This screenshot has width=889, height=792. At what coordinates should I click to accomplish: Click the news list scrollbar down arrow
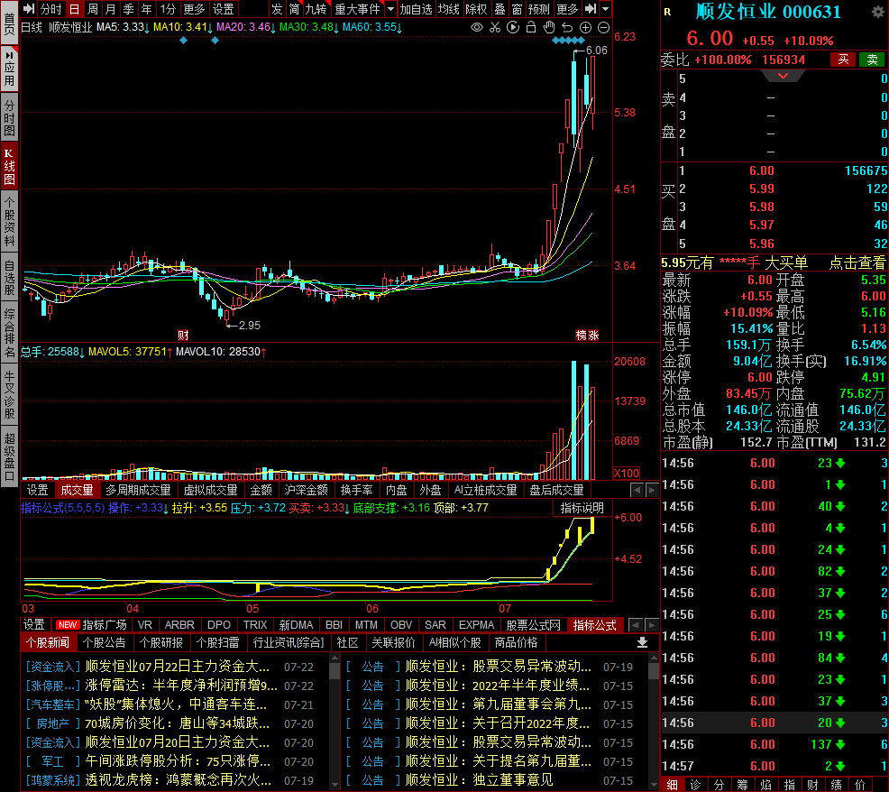[x=335, y=785]
